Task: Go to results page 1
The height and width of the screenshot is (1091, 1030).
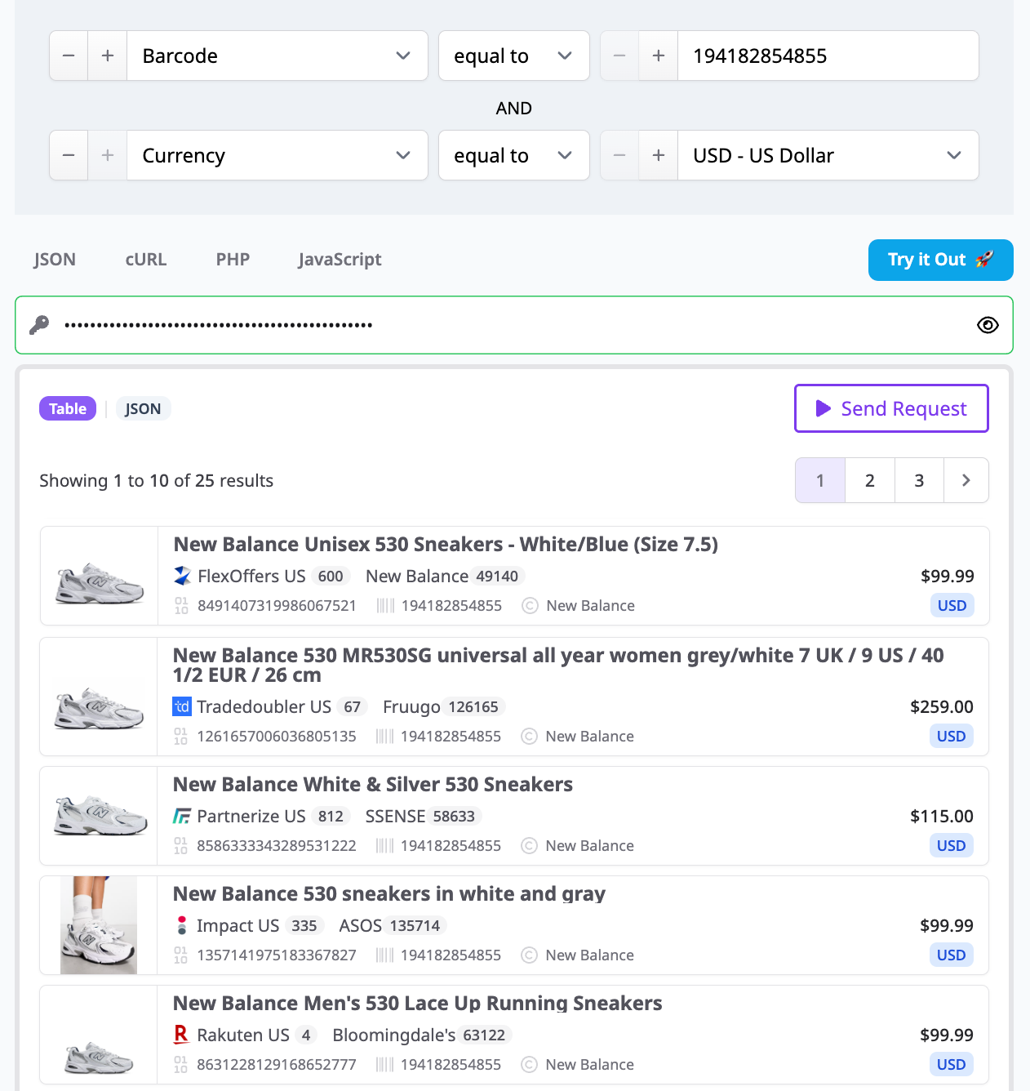Action: [820, 480]
